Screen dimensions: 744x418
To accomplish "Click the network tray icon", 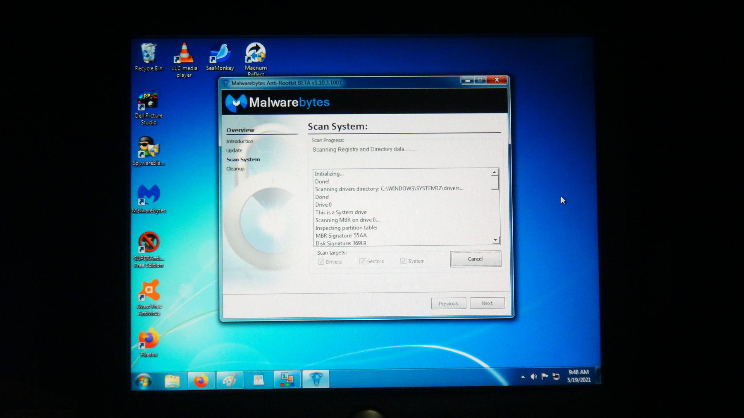I will 556,376.
